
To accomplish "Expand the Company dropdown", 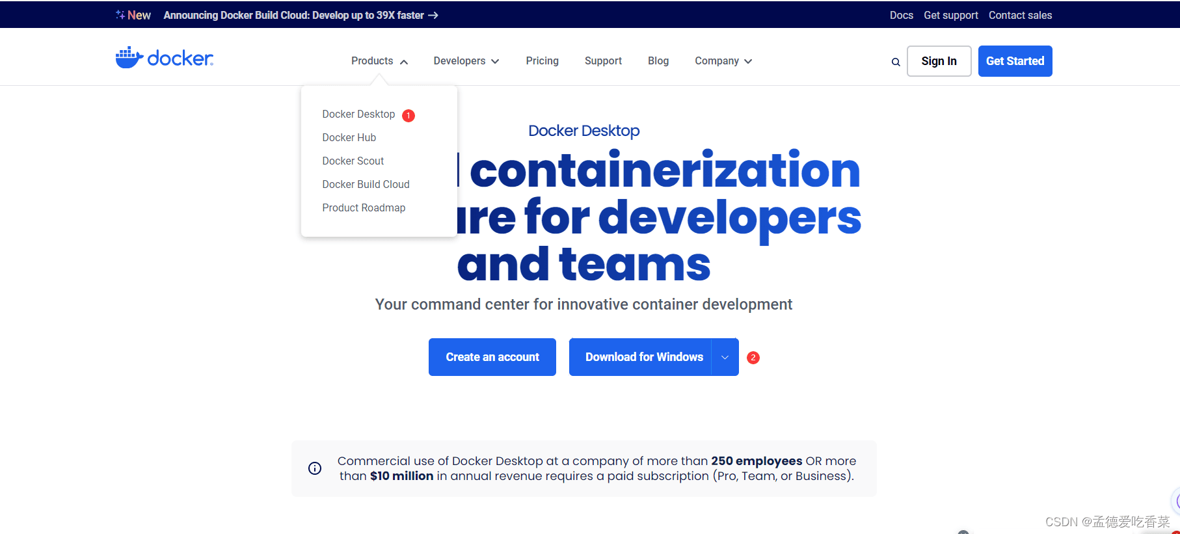I will pos(723,61).
